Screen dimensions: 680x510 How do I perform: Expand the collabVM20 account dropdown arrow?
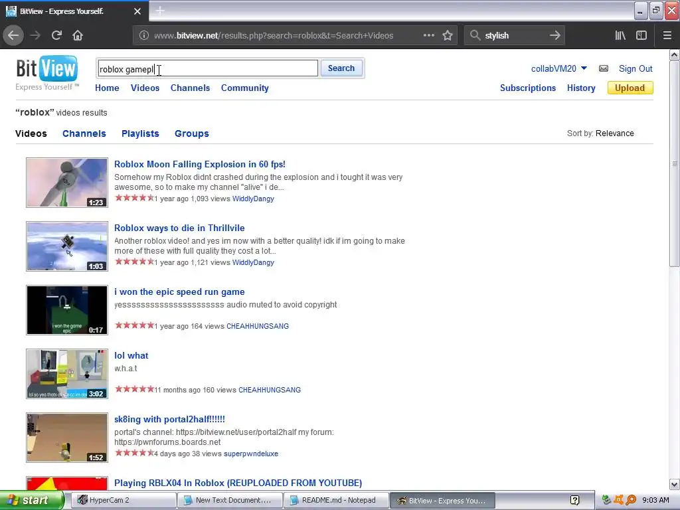(584, 68)
